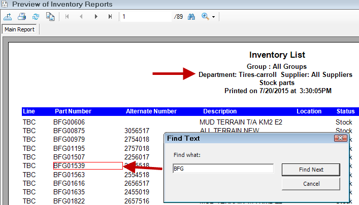Click the Part Number column header
The height and width of the screenshot is (205, 359).
[x=73, y=111]
